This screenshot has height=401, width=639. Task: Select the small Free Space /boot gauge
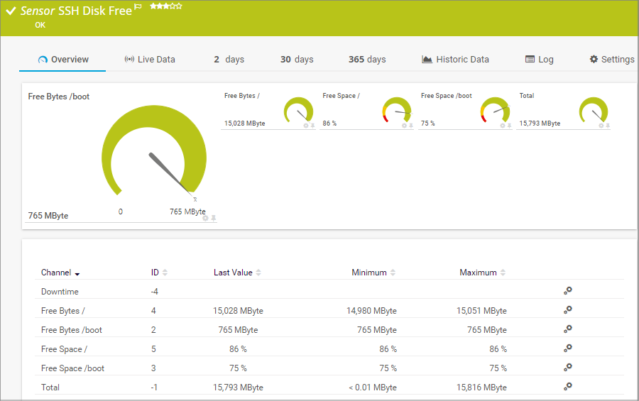coord(495,110)
